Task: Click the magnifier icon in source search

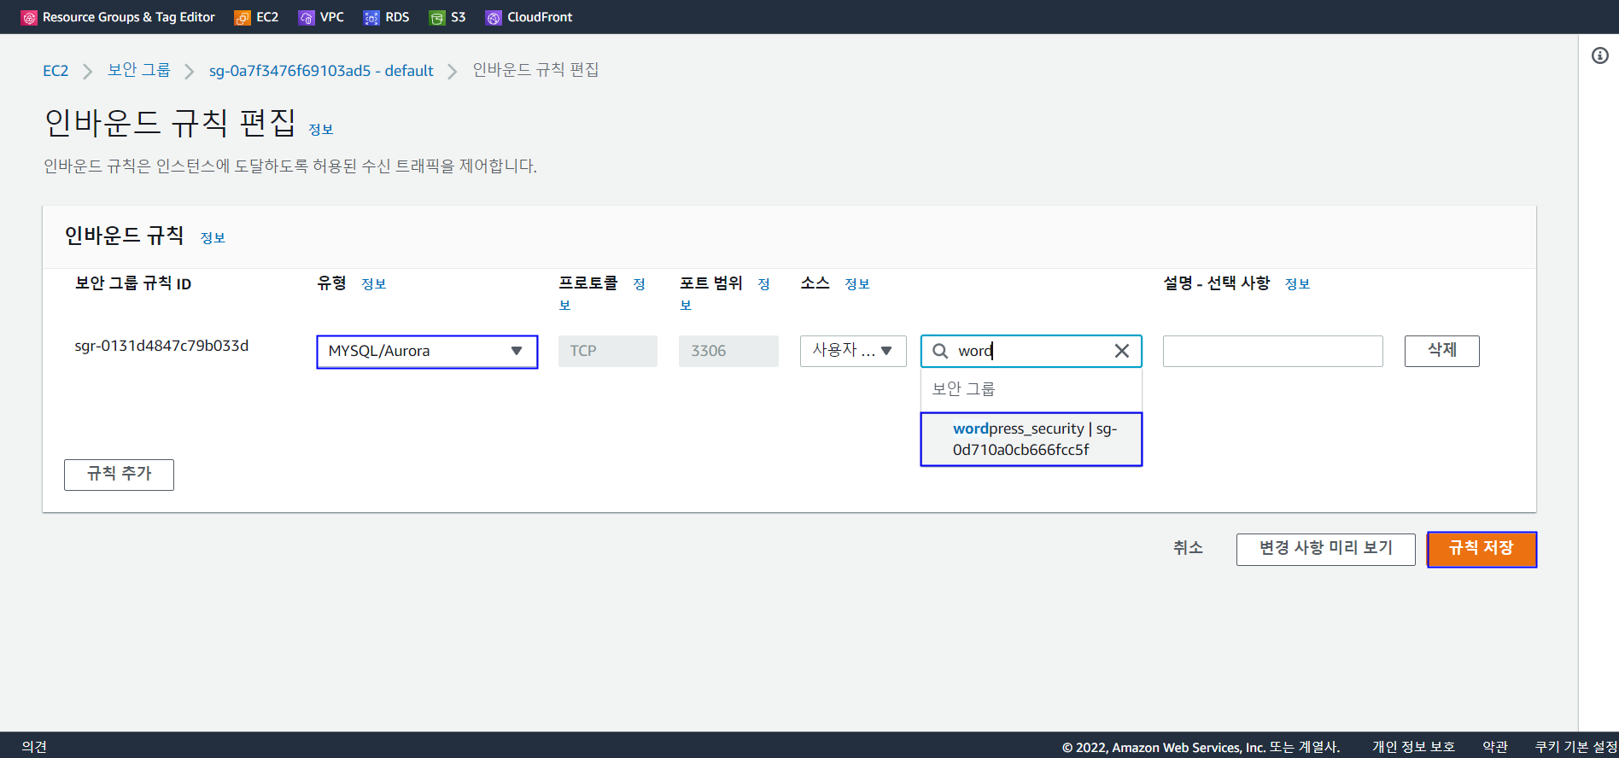Action: coord(940,351)
